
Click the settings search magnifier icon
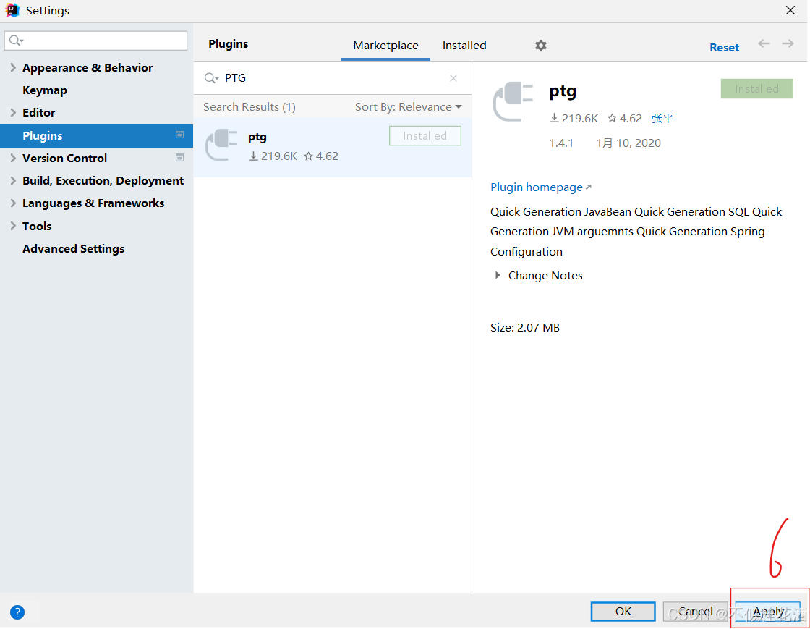[16, 41]
